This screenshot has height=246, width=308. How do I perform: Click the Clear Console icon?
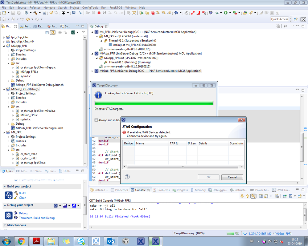click(277, 196)
